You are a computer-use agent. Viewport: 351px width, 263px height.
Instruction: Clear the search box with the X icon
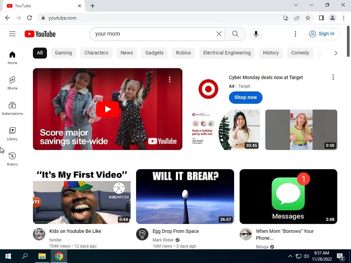click(219, 34)
